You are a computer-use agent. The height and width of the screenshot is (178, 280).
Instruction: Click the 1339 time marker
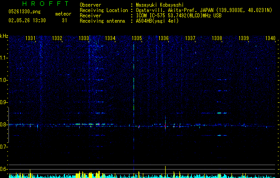point(244,38)
